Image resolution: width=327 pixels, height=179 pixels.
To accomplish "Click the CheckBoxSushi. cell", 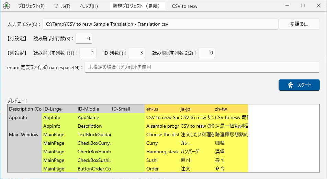I will tap(93, 160).
